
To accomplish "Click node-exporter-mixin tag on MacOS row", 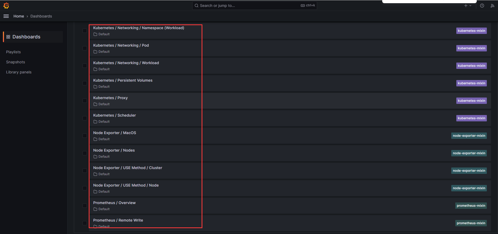I will pos(469,136).
